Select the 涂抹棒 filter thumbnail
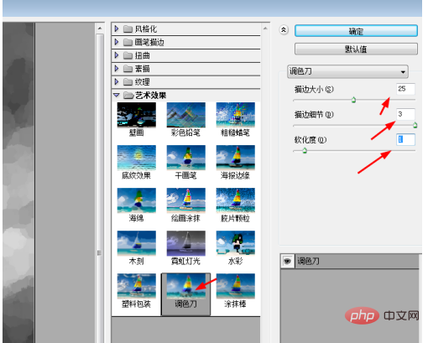Image resolution: width=428 pixels, height=343 pixels. pos(236,286)
